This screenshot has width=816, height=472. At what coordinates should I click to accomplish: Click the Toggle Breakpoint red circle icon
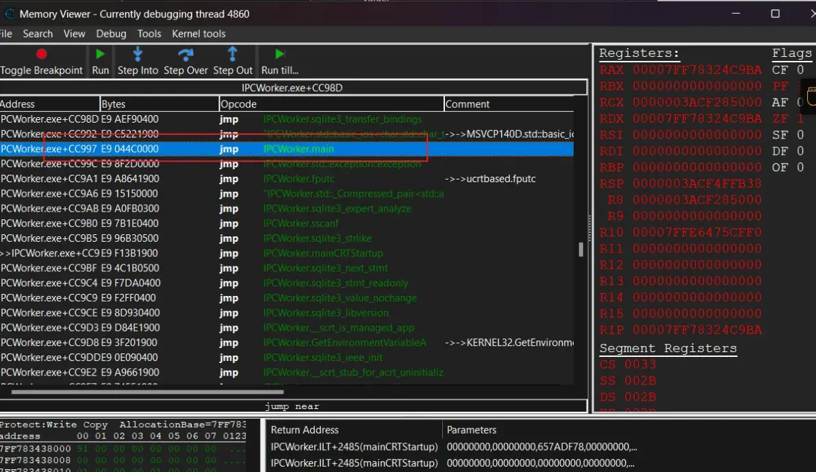[42, 54]
